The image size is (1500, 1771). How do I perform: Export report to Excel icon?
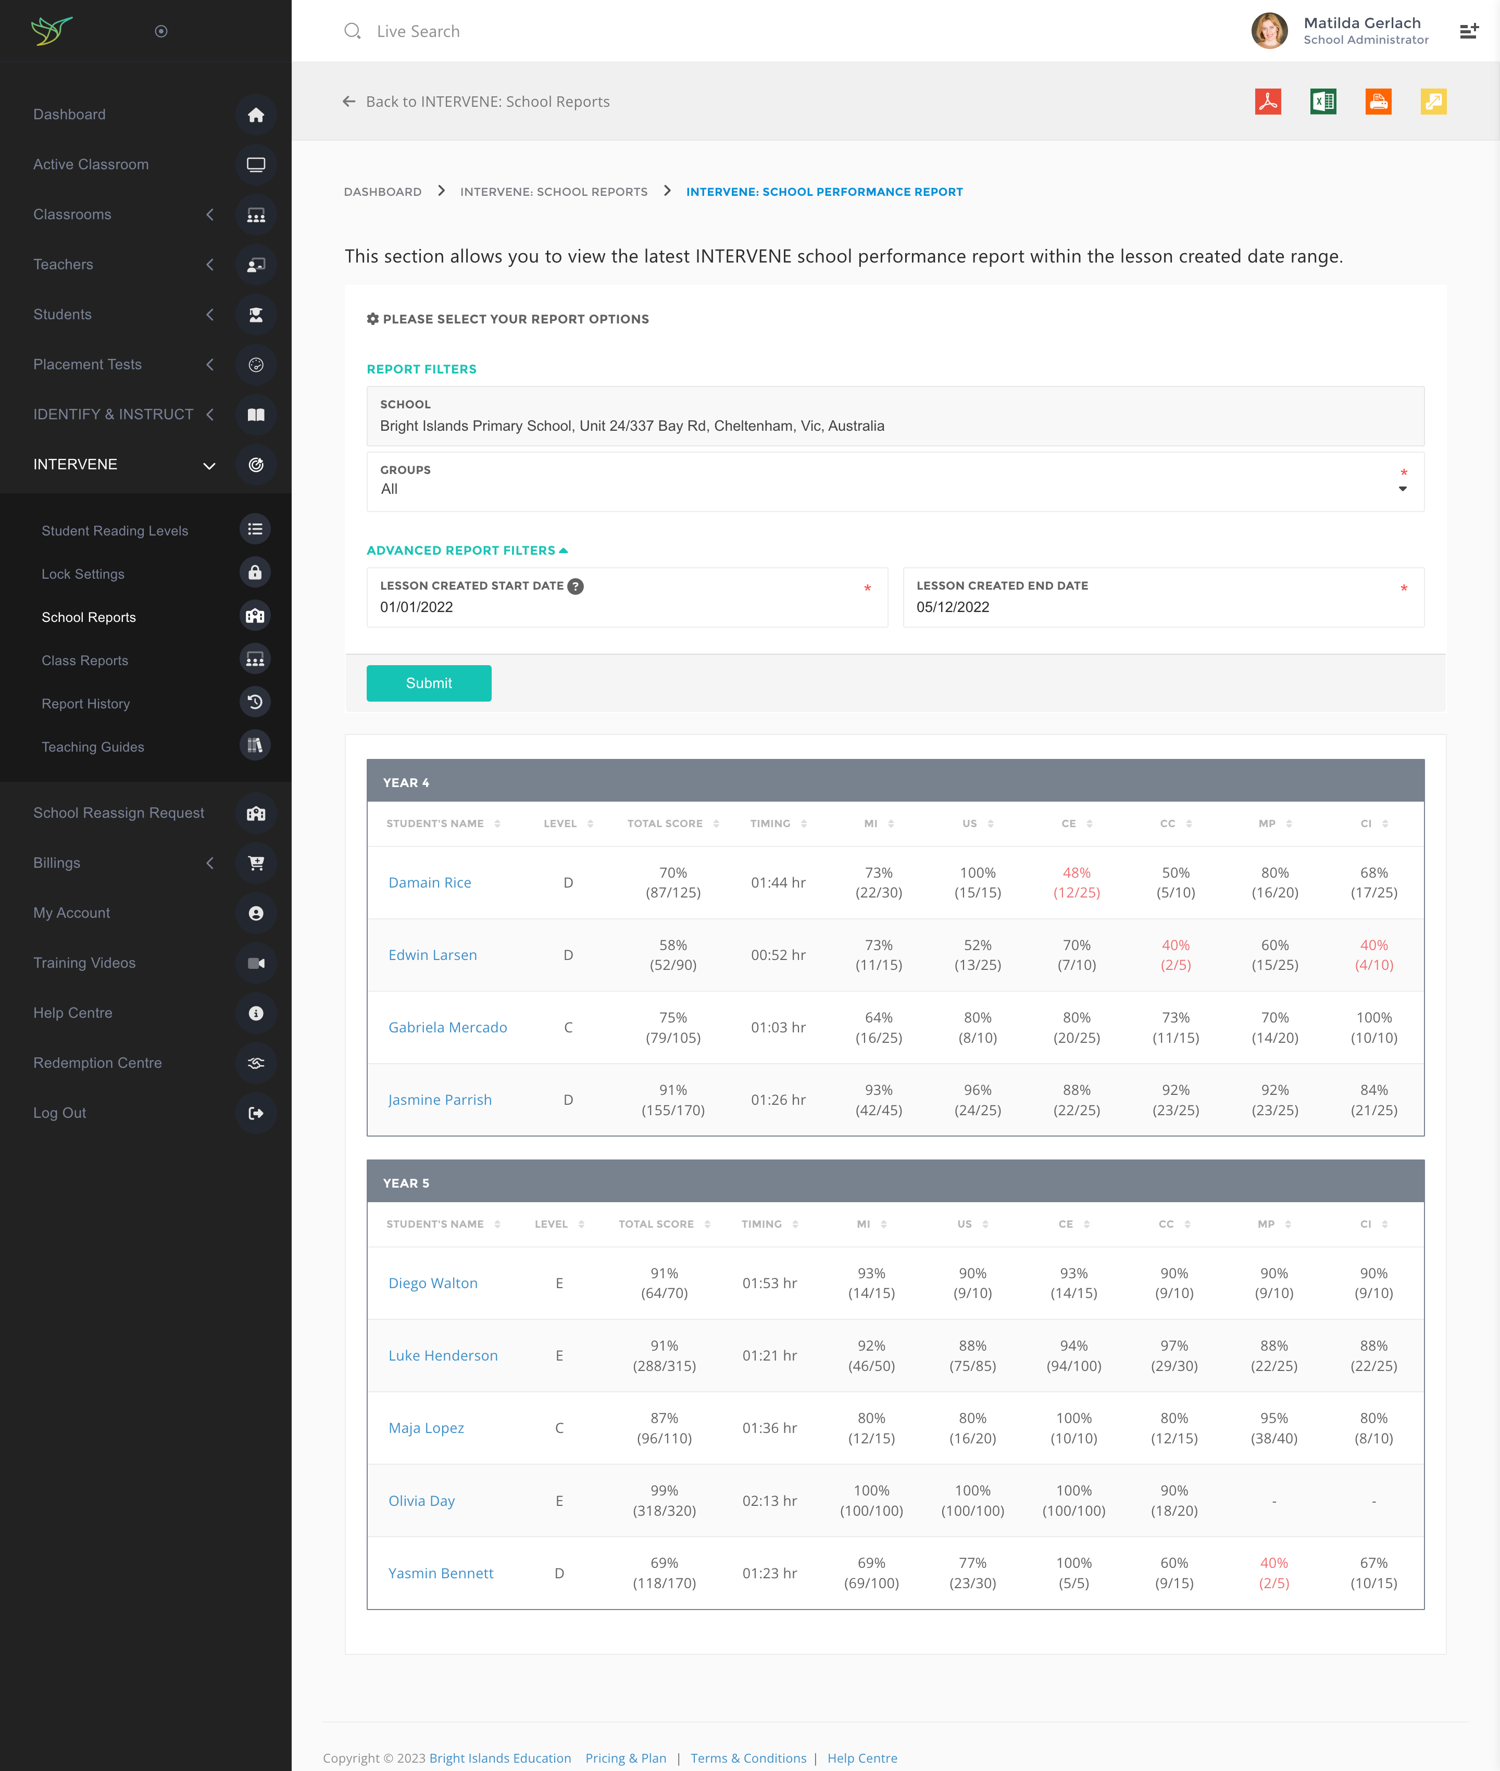pyautogui.click(x=1322, y=102)
